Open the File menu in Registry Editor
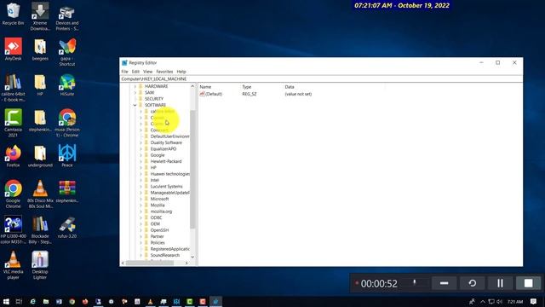Screen dimensions: 545x307 (x=124, y=72)
